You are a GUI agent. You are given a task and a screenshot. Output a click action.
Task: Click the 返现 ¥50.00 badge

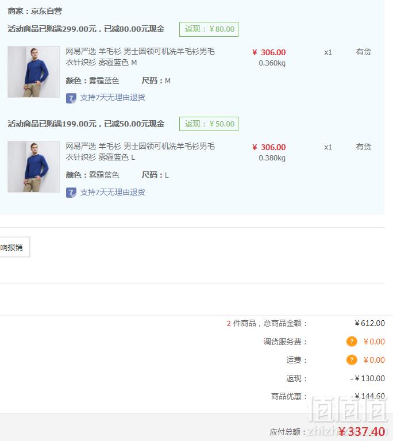click(x=209, y=124)
